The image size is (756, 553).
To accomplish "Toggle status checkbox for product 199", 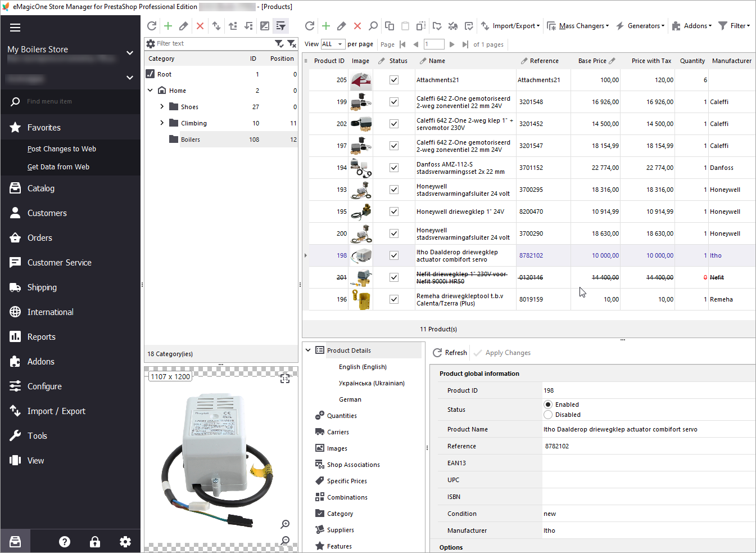I will (x=394, y=102).
